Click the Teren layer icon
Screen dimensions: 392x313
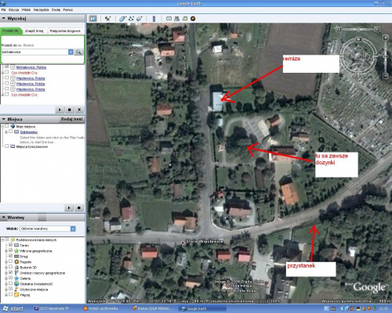point(16,245)
